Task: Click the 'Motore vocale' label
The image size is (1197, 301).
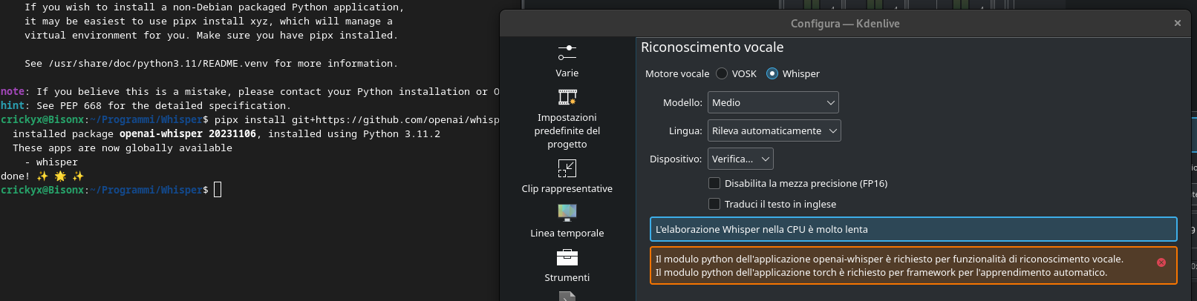Action: (677, 73)
